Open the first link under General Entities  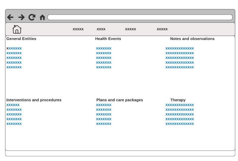14,48
